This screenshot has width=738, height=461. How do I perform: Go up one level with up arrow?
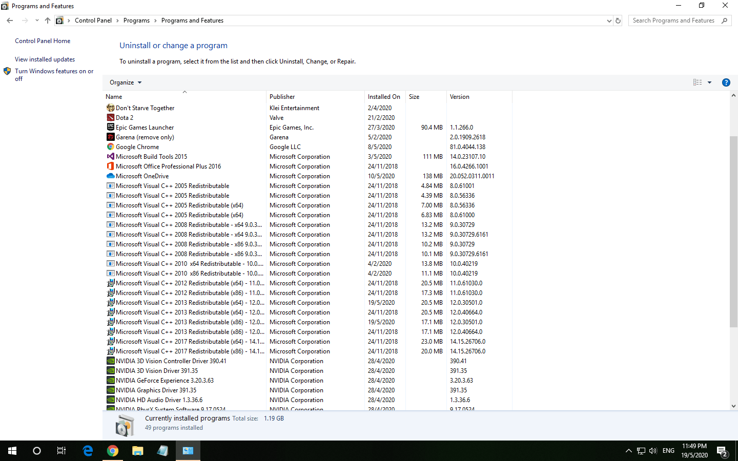48,20
